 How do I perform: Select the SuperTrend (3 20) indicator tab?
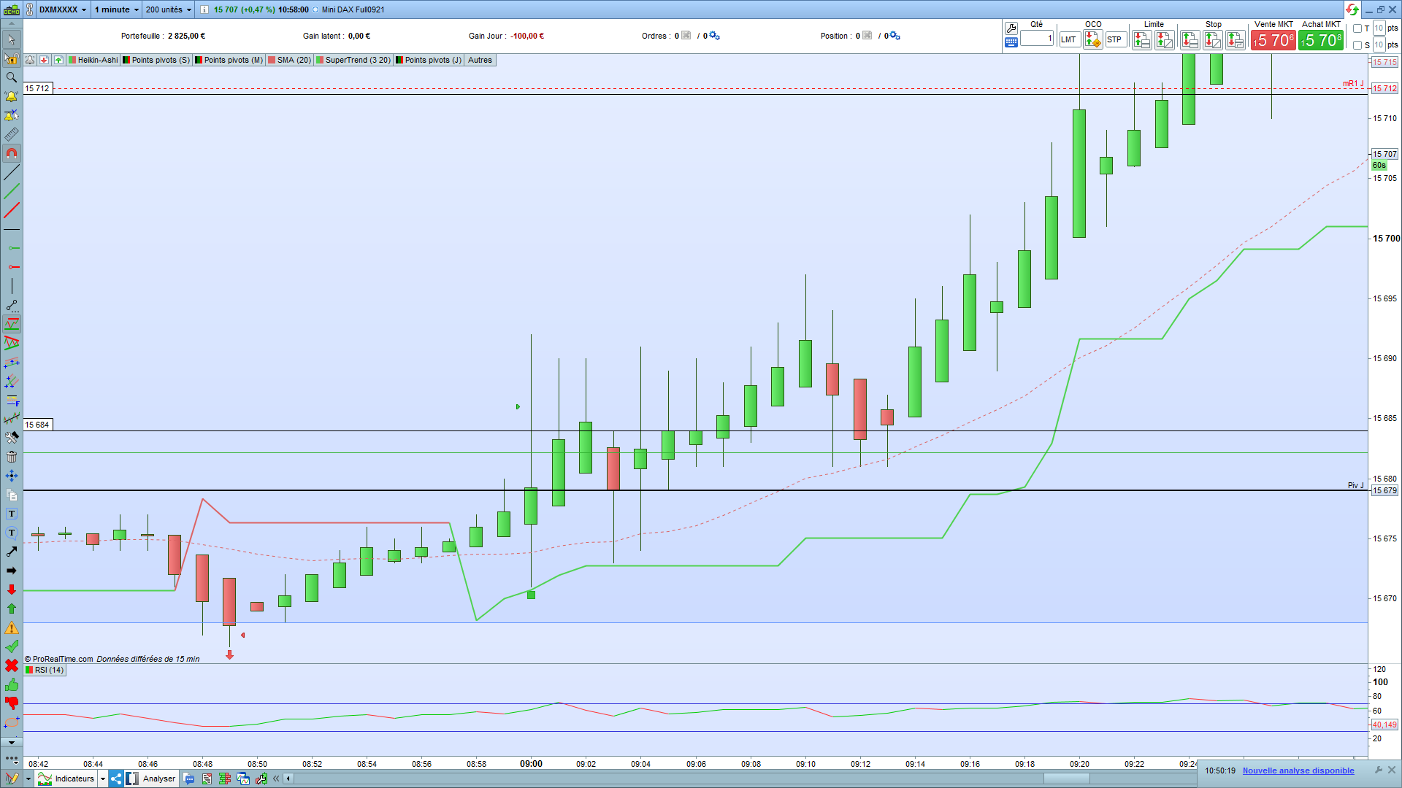point(353,60)
